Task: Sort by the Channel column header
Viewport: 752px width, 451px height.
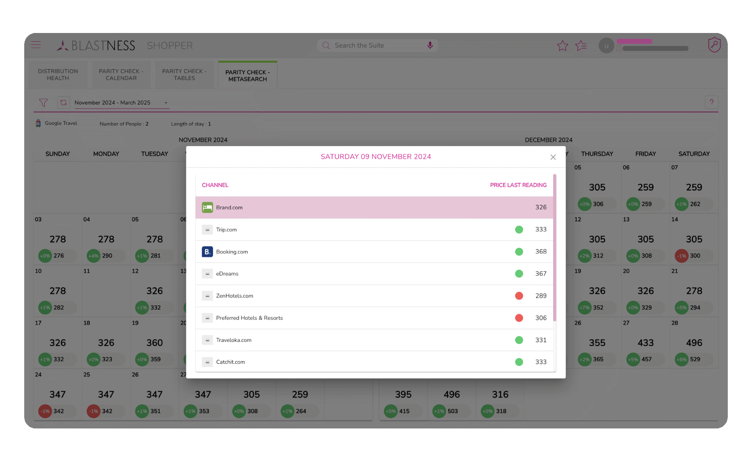Action: point(215,185)
